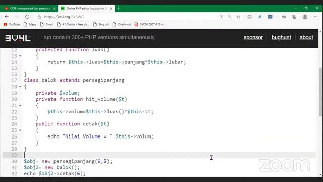Collapse code fold at line 13
Viewport: 323px width, 182px height.
click(20, 56)
